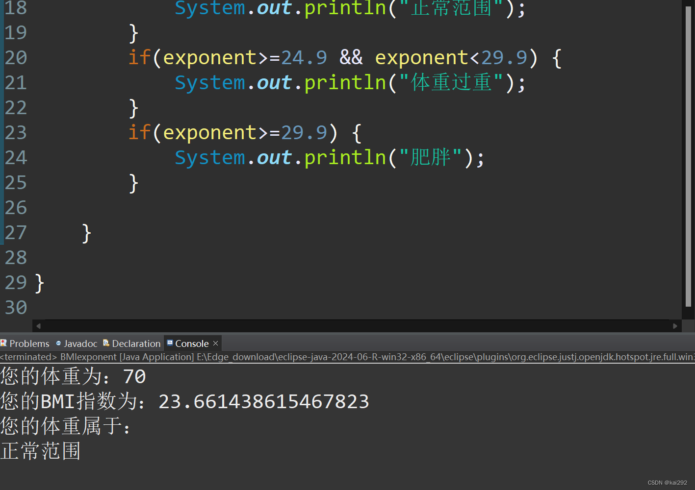The width and height of the screenshot is (695, 490).
Task: Click line number 23 in the gutter
Action: pos(16,133)
